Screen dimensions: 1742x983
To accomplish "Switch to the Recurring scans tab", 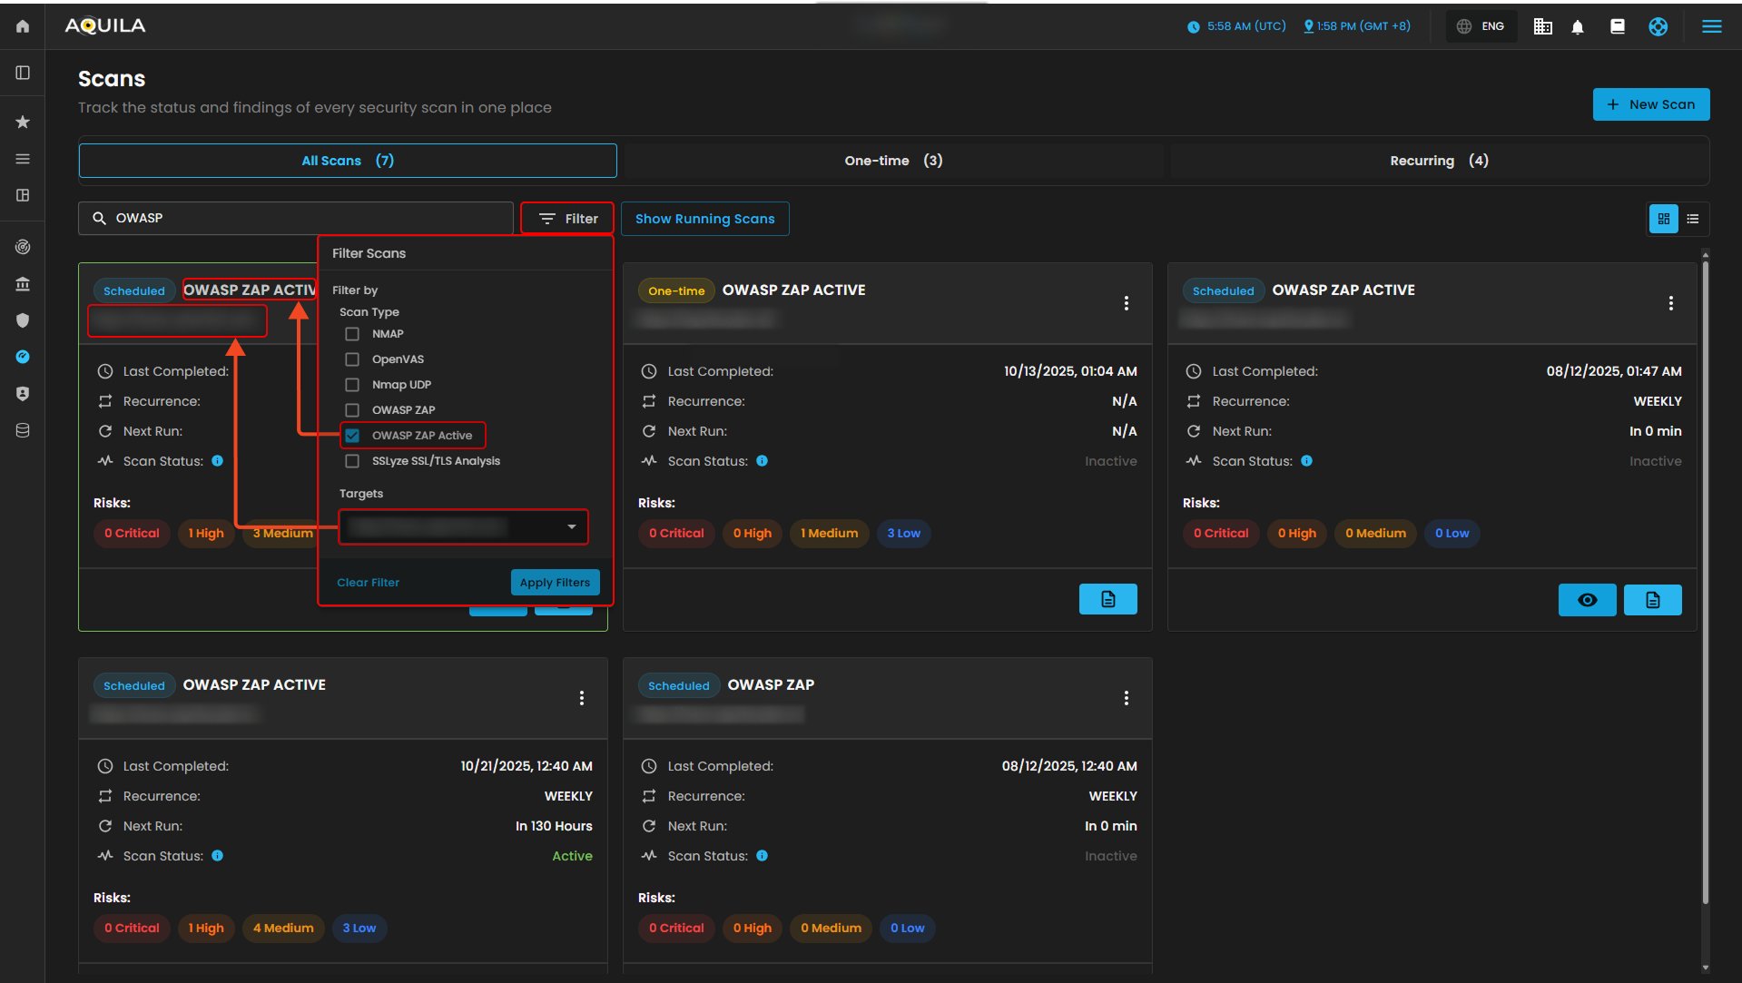I will tap(1439, 161).
